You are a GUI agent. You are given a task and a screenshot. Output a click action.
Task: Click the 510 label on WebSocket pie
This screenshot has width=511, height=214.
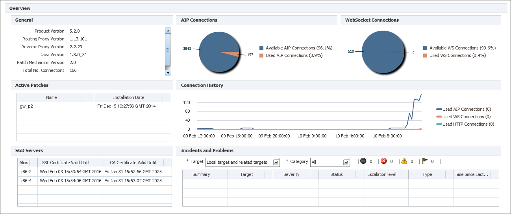(352, 51)
